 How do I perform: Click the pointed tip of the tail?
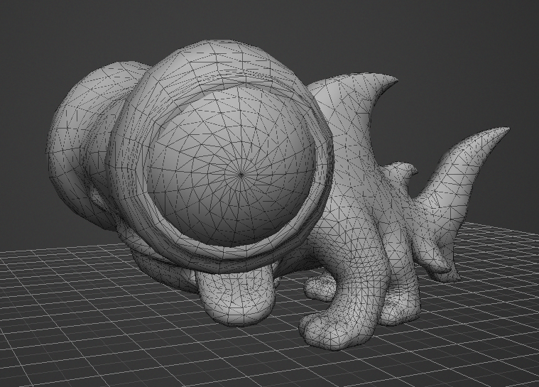(506, 129)
